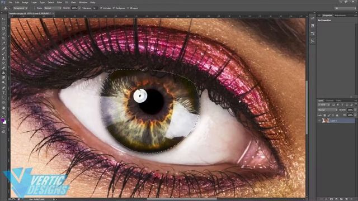Viewport: 358px width, 201px height.
Task: Open the File menu
Action: click(10, 2)
